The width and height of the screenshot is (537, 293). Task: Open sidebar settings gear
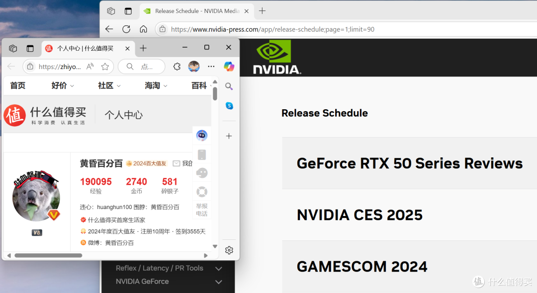[229, 250]
